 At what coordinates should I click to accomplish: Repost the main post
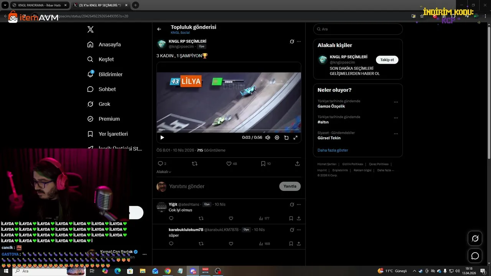[x=194, y=164]
